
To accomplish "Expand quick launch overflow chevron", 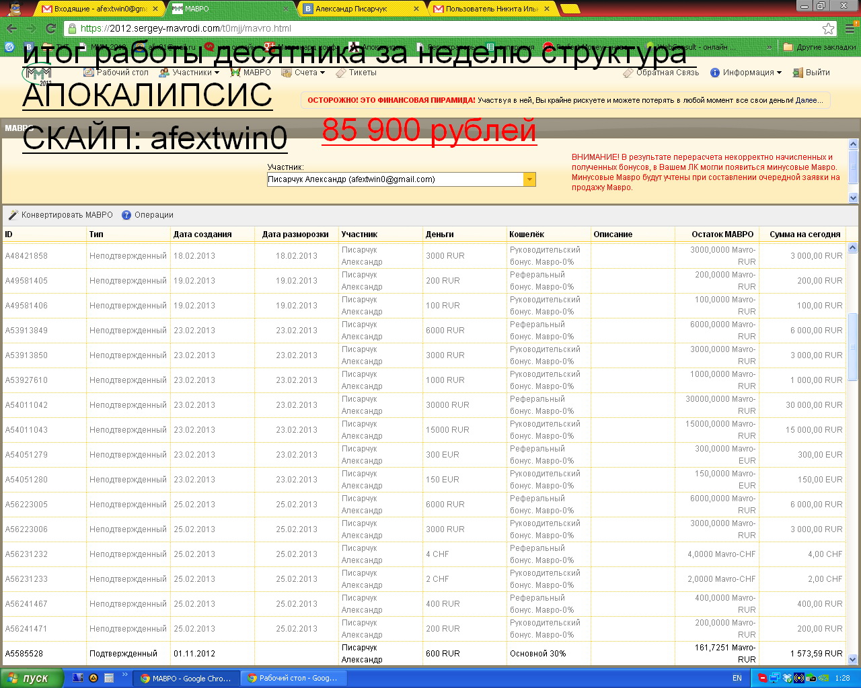I will (x=125, y=676).
